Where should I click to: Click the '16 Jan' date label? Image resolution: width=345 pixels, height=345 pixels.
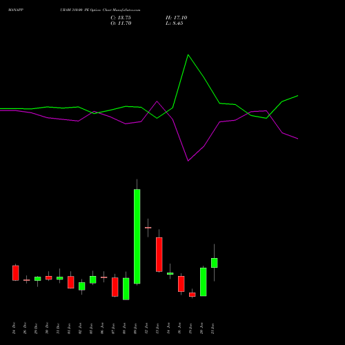pos(179,328)
